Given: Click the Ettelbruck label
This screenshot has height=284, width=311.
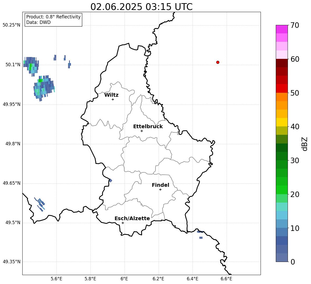Looking at the screenshot, I should coord(148,127).
